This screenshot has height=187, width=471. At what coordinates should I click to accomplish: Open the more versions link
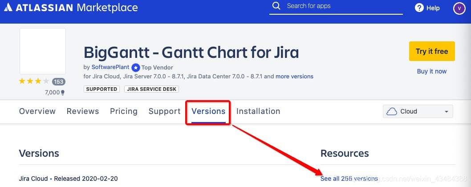click(294, 77)
